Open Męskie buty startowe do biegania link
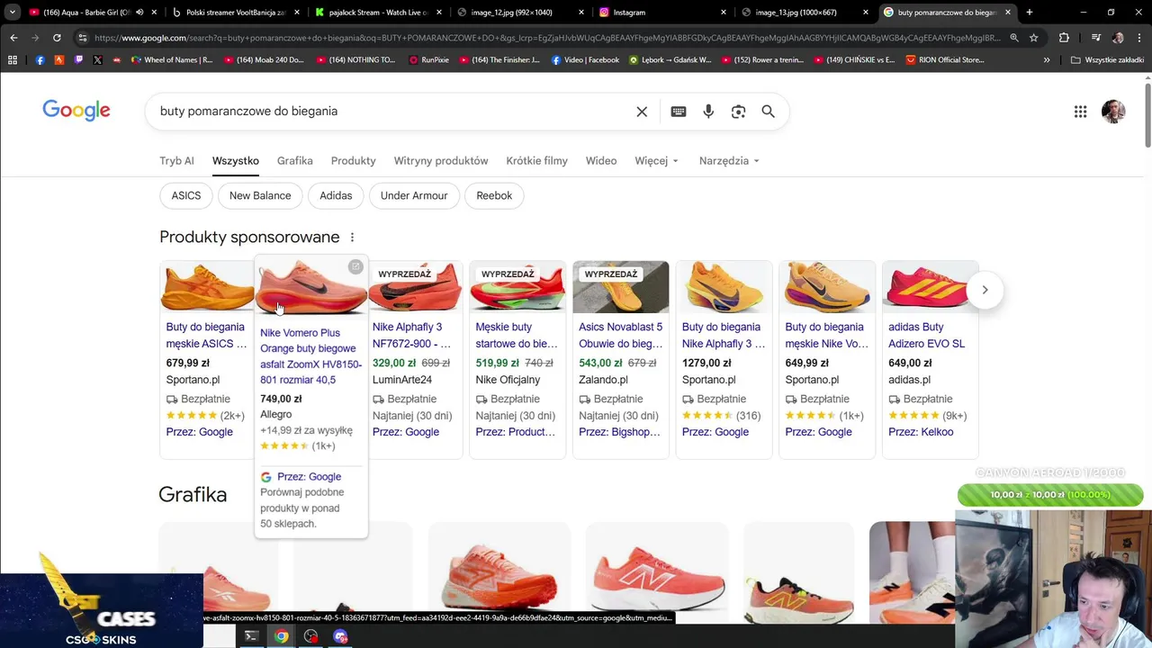 point(517,336)
